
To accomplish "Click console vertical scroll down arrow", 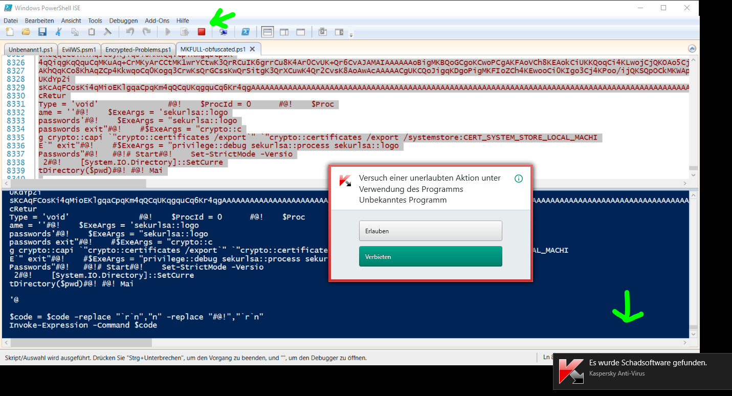I will coord(693,334).
